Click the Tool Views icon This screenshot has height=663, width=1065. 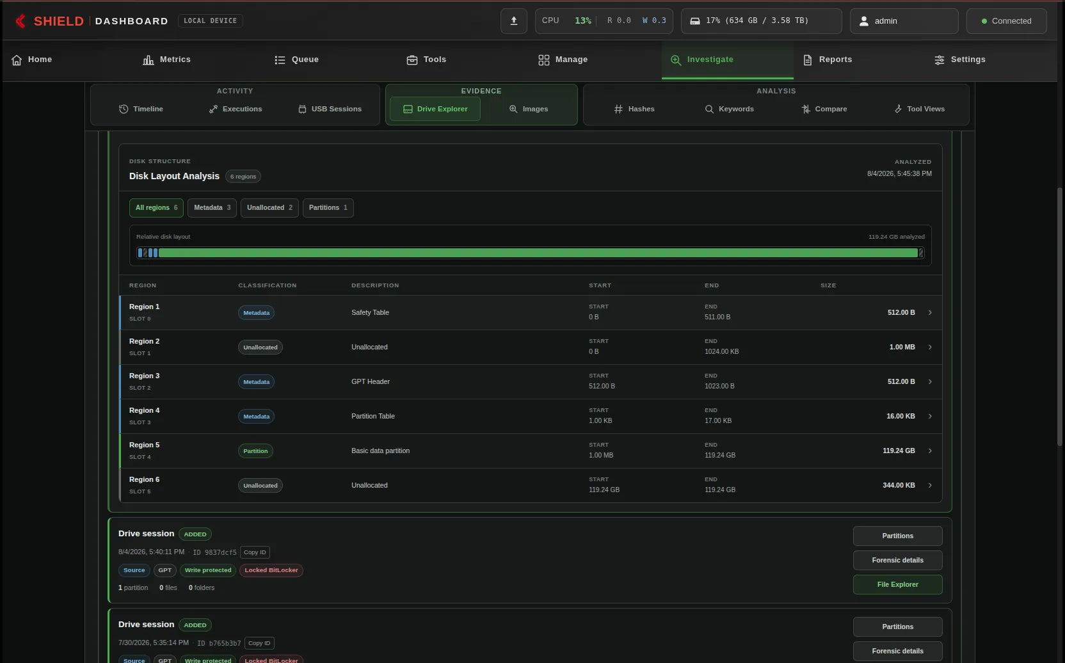pyautogui.click(x=898, y=109)
